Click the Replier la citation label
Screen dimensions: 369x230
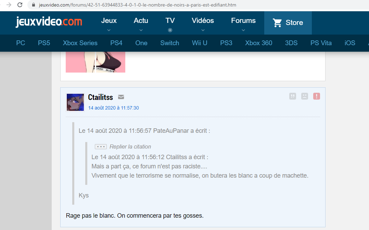(130, 147)
